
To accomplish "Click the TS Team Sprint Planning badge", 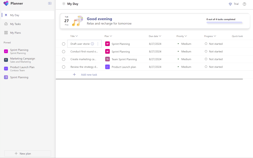I will point(107,59).
